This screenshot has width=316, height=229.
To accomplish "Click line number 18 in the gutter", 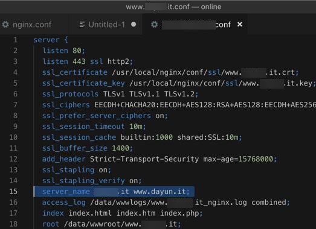I will 13,224.
